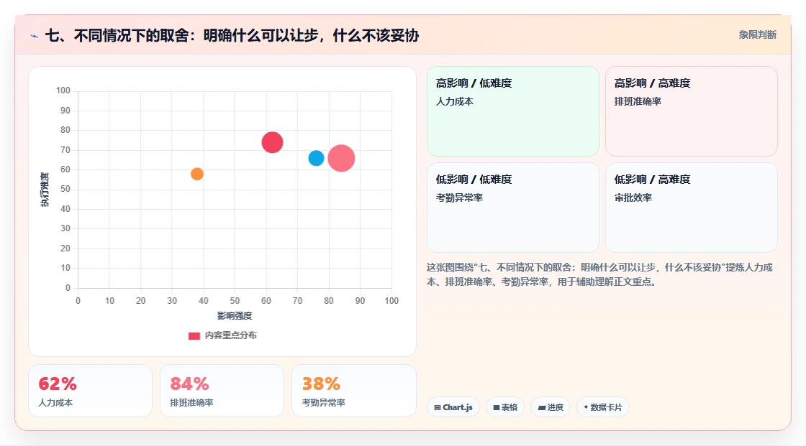
Task: Click the 执行难度 y-axis label
Action: click(45, 190)
